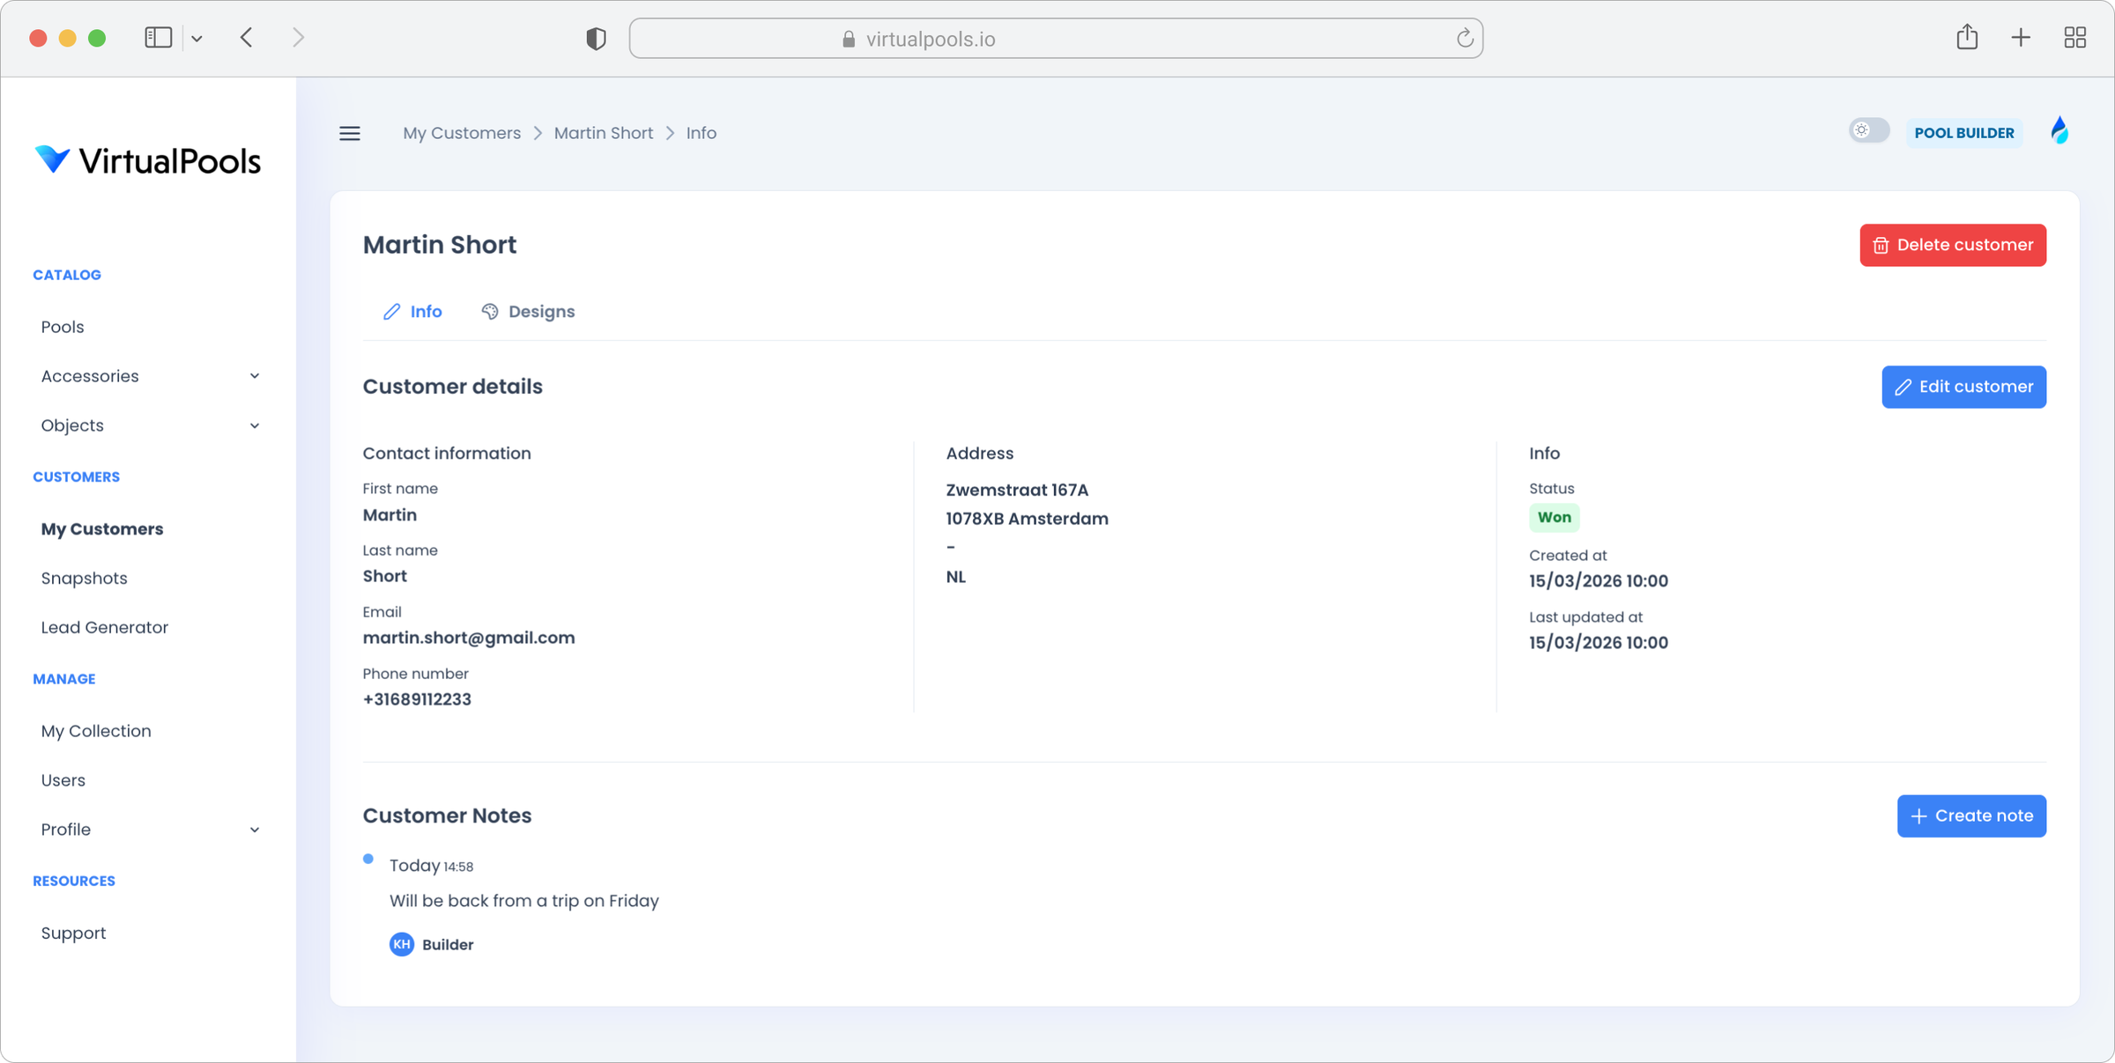Switch to the Info tab
This screenshot has width=2115, height=1063.
(412, 312)
